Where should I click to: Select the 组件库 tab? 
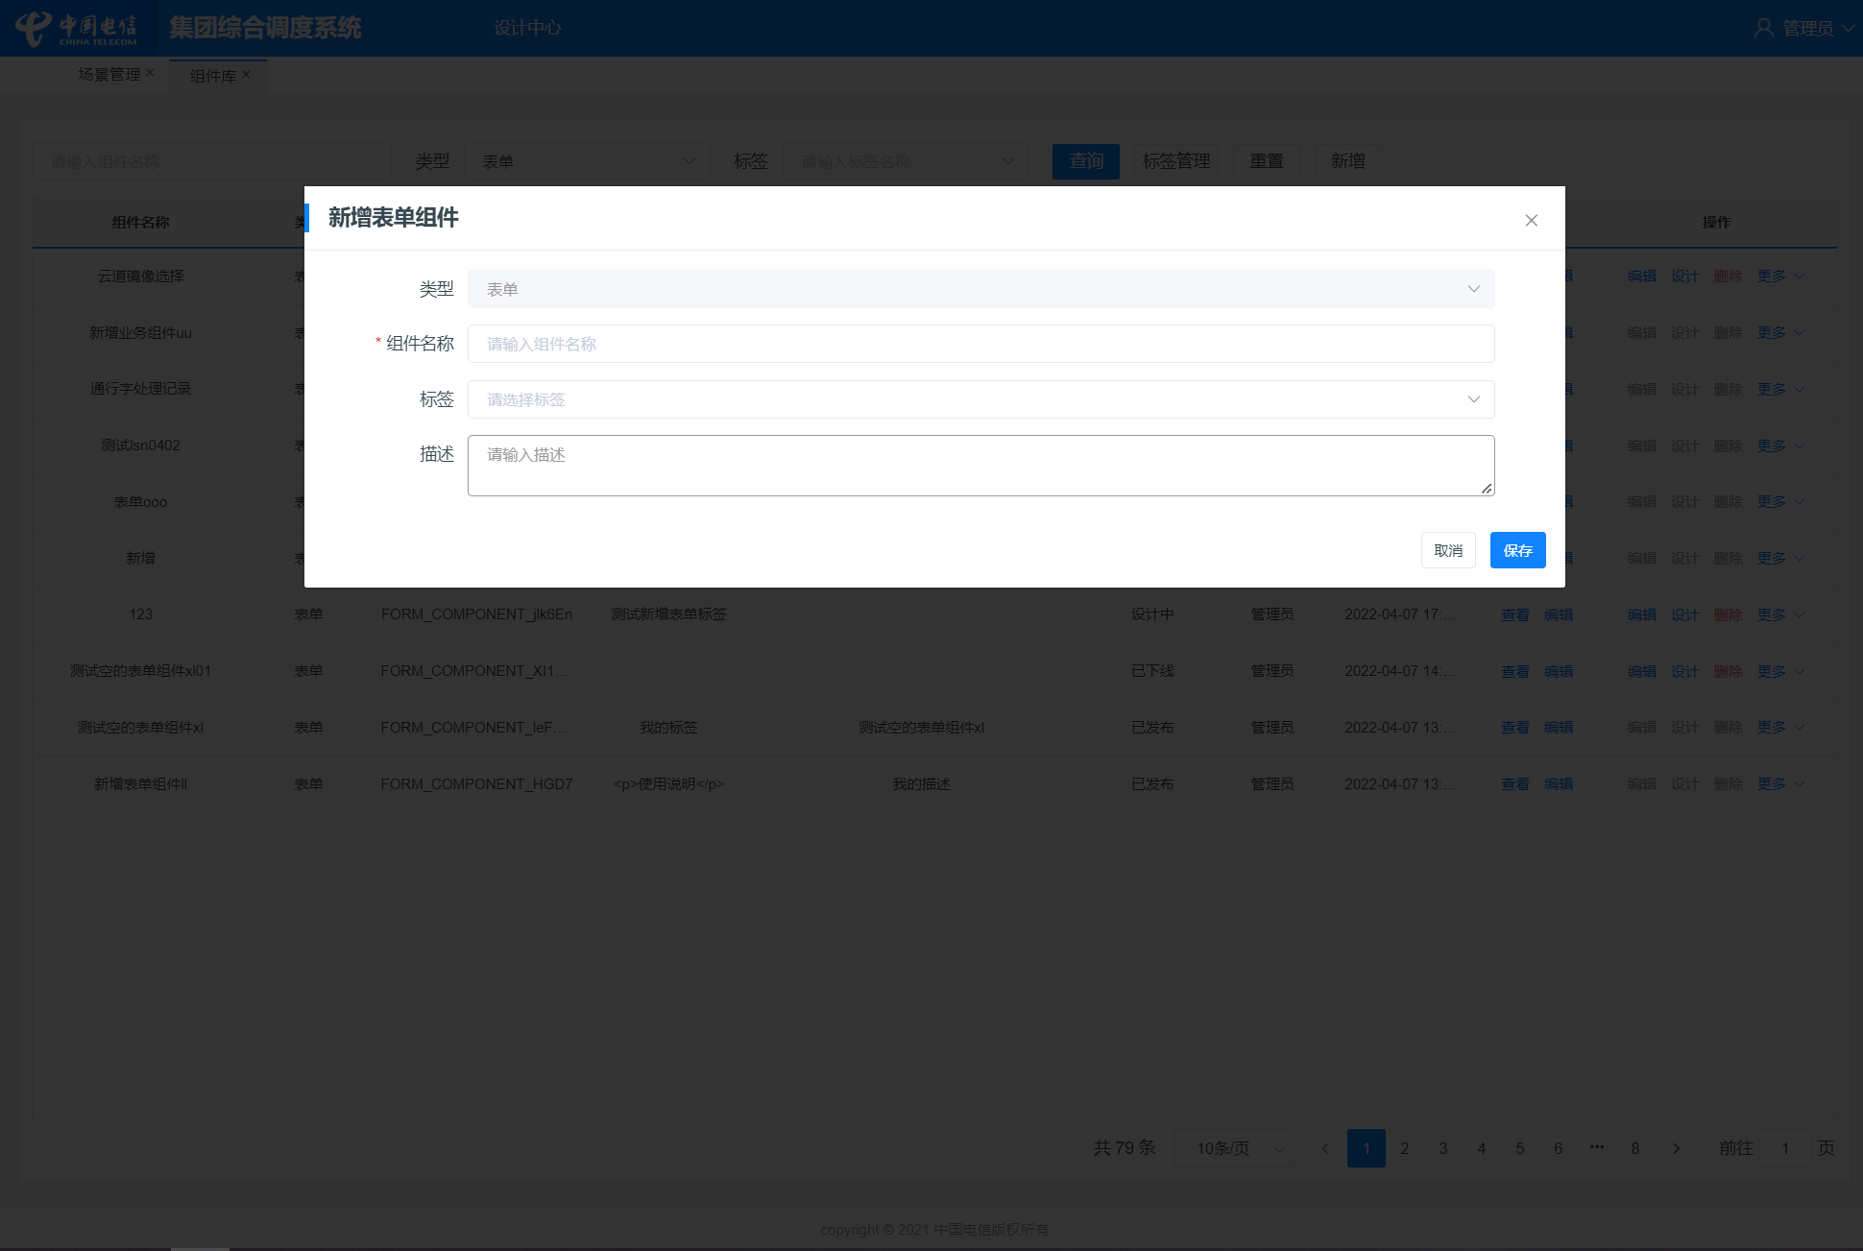coord(212,76)
